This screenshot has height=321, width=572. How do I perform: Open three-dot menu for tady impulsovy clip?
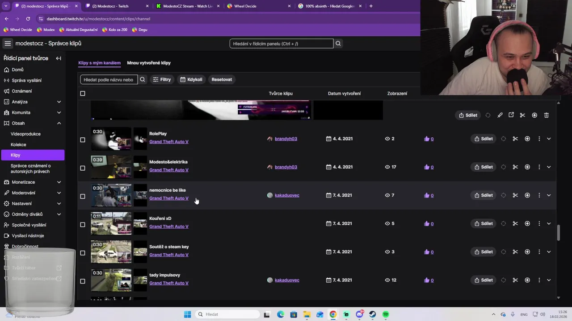[539, 280]
